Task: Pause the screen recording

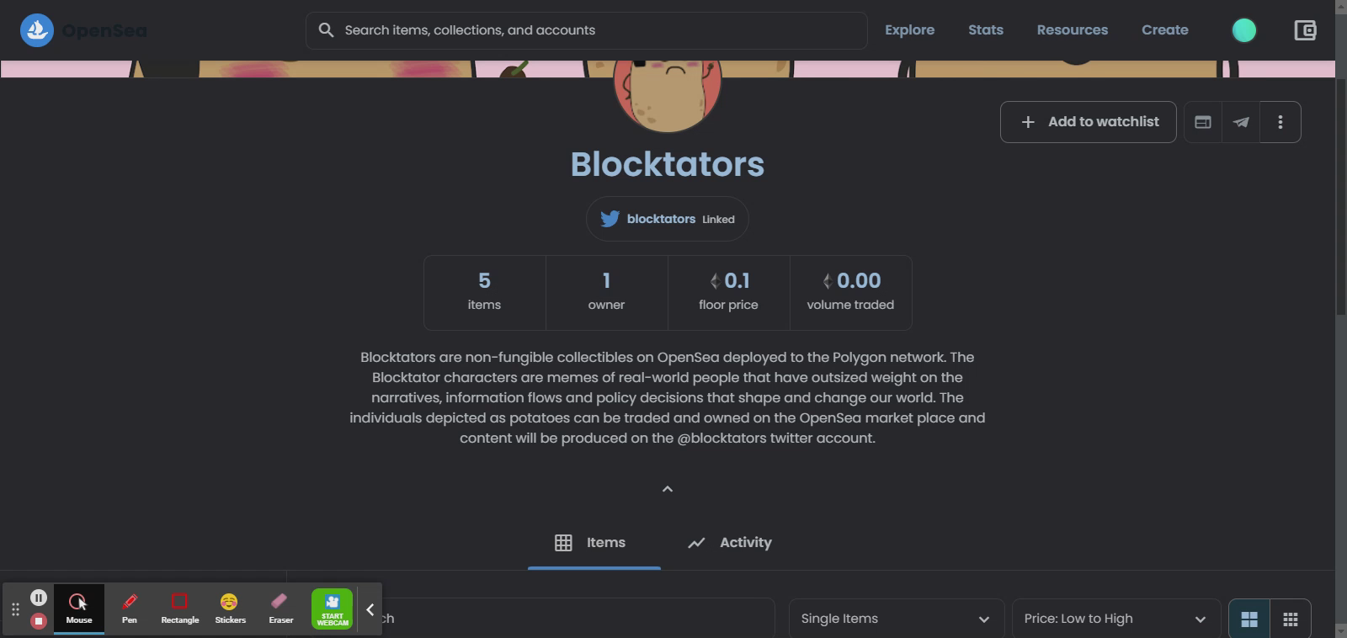Action: (39, 598)
